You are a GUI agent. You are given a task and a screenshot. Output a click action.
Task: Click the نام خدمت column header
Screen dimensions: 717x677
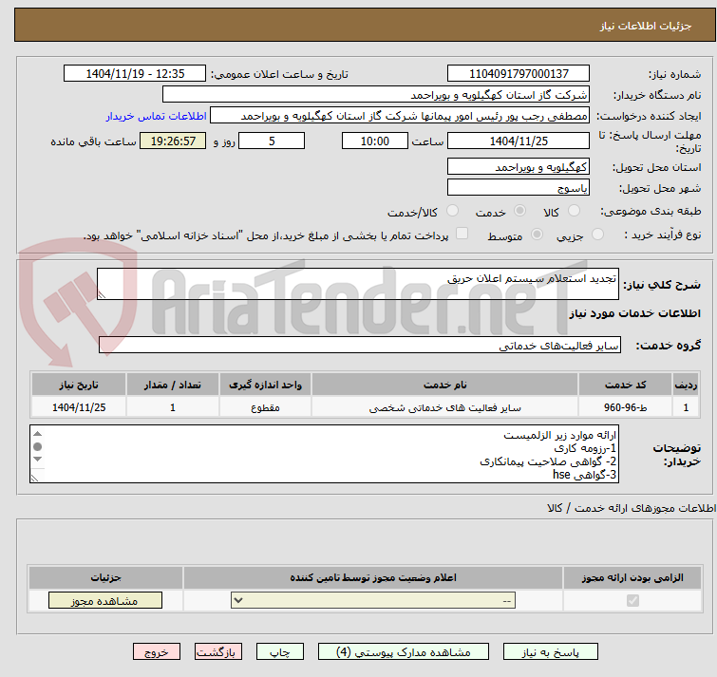(x=445, y=385)
